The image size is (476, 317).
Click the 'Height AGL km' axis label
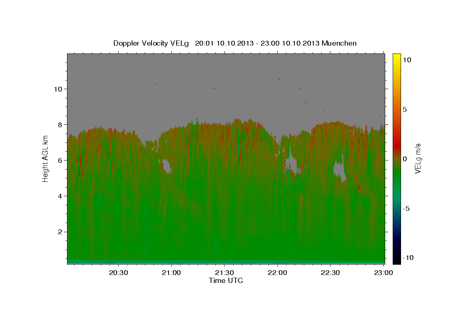click(x=45, y=158)
